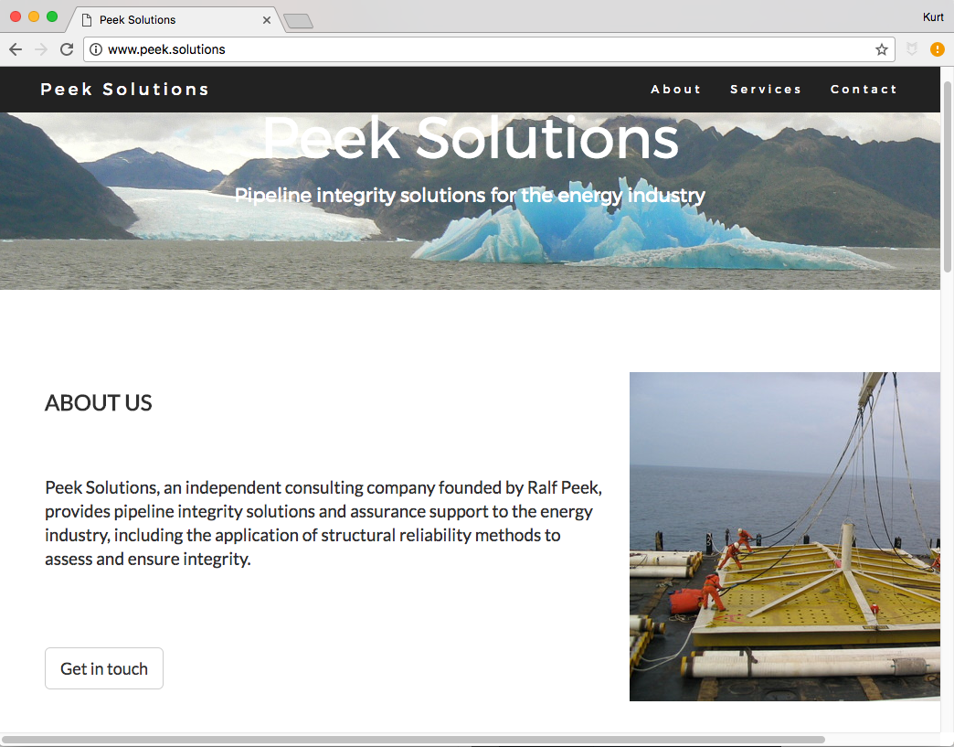The height and width of the screenshot is (747, 954).
Task: Go back with the browser back arrow
Action: click(16, 49)
